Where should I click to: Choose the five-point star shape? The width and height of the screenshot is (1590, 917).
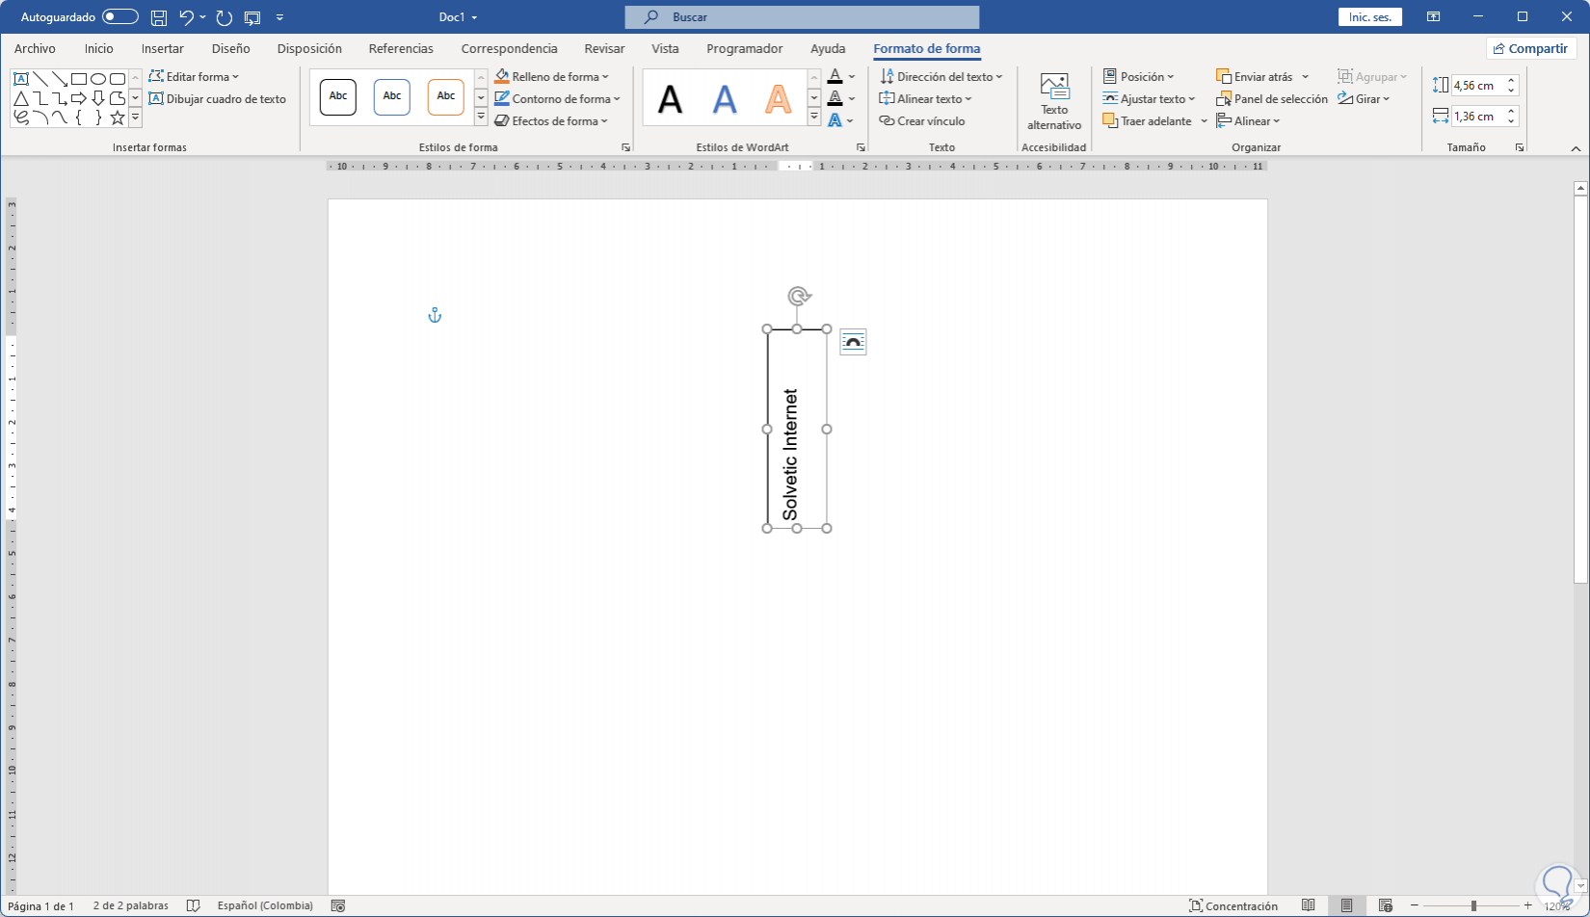[x=117, y=118]
